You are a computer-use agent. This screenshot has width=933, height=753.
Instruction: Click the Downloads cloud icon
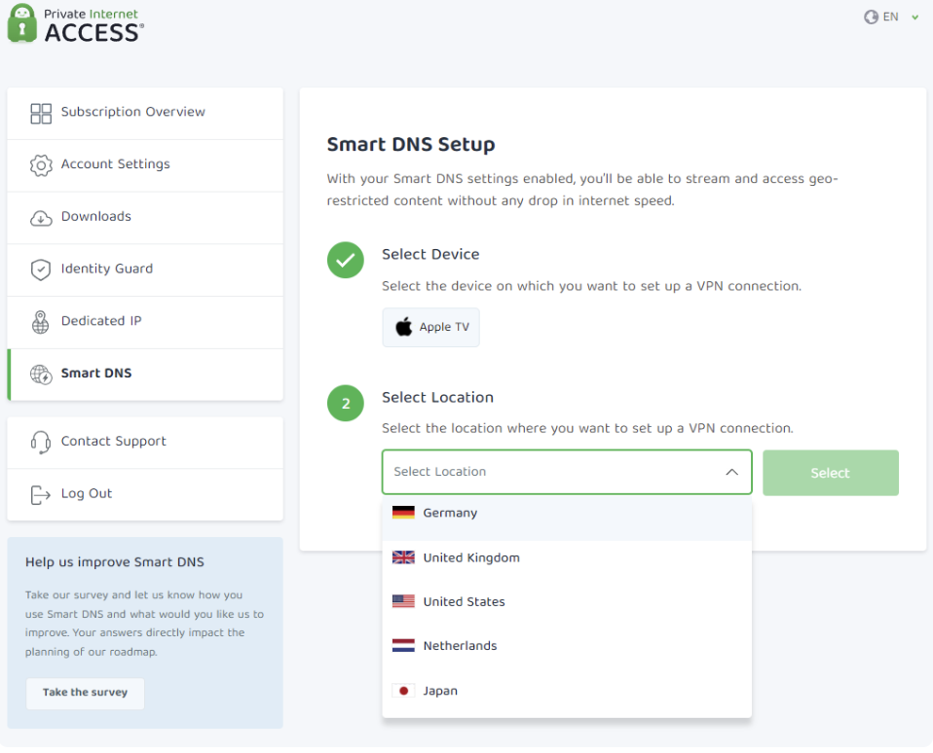coord(41,218)
